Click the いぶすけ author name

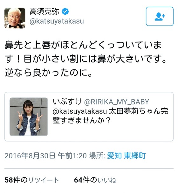67,102
